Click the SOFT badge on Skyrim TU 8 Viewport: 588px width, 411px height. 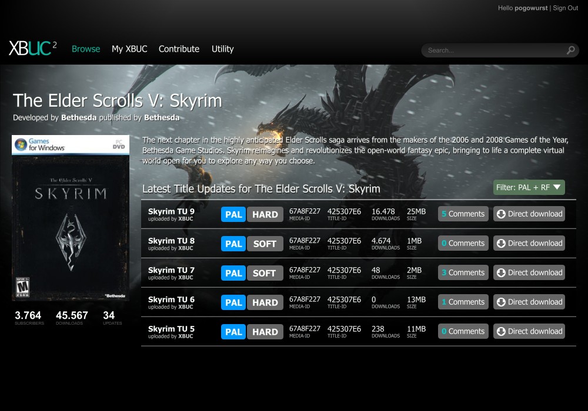point(265,244)
